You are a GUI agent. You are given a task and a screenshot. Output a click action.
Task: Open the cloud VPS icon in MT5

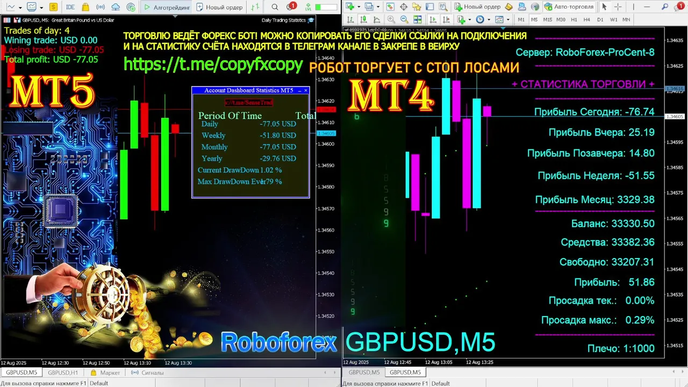coord(116,7)
